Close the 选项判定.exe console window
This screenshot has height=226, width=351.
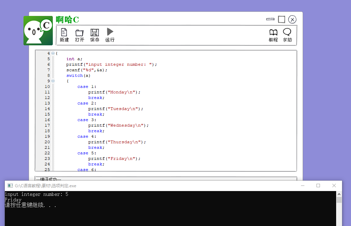click(334, 186)
